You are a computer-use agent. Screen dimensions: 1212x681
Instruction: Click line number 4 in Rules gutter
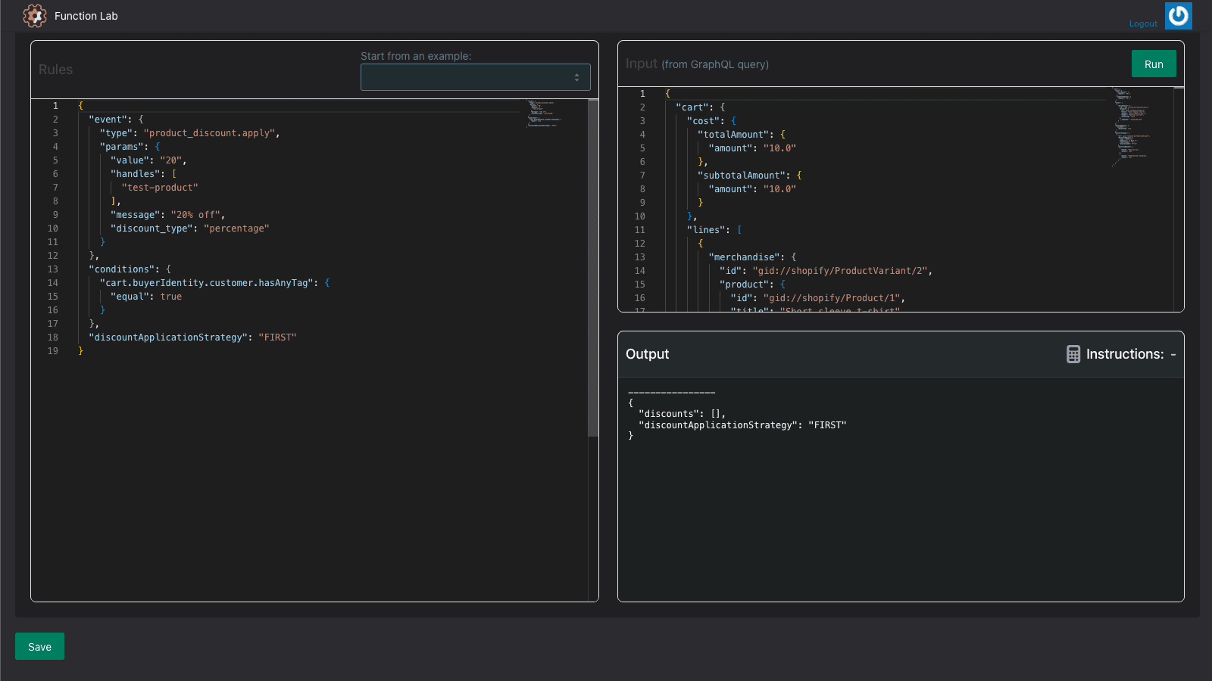click(55, 147)
